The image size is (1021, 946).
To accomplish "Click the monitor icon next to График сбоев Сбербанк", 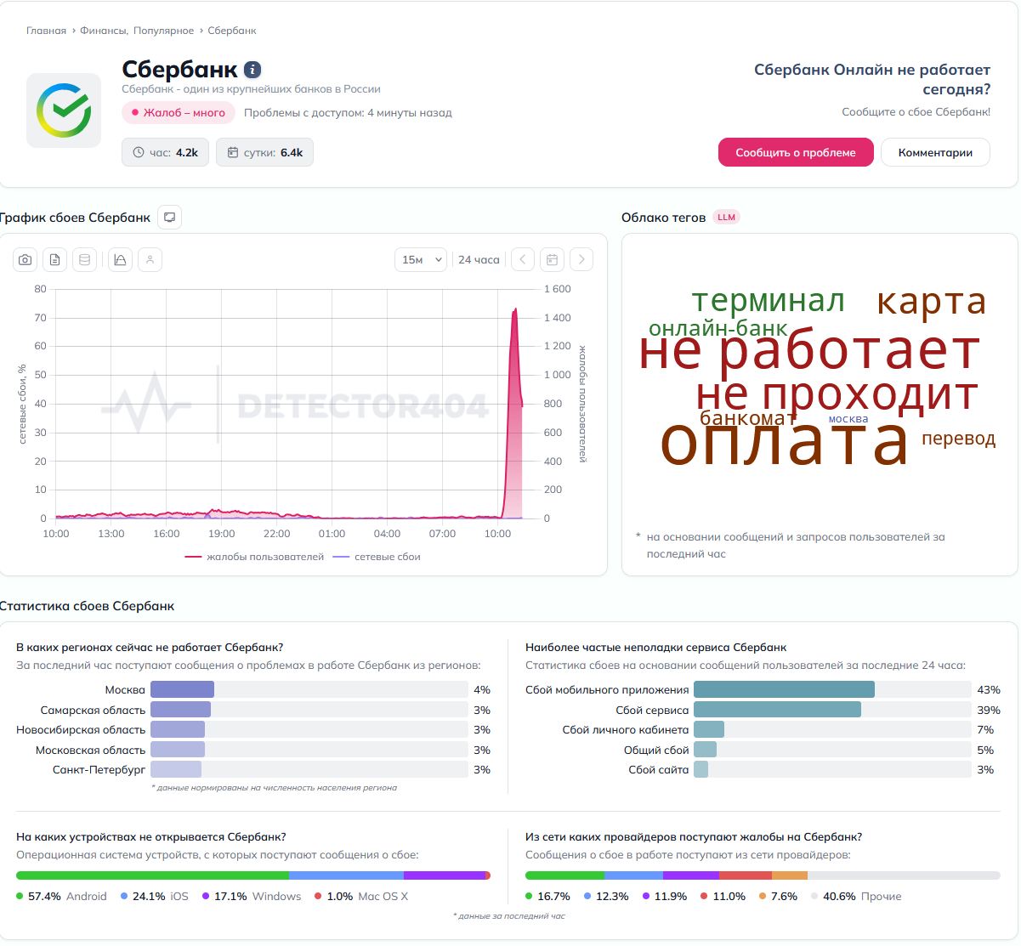I will coord(169,217).
